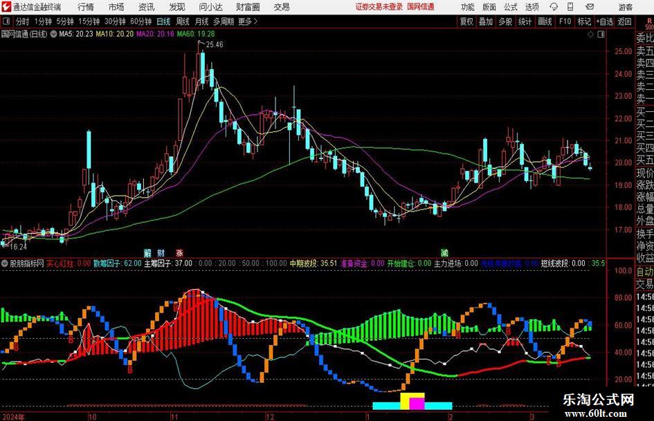
Task: Open the 交易 menu
Action: 282,7
